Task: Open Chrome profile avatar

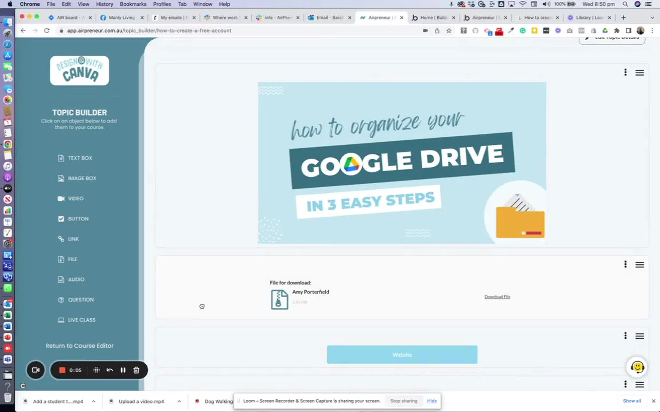Action: (x=641, y=31)
